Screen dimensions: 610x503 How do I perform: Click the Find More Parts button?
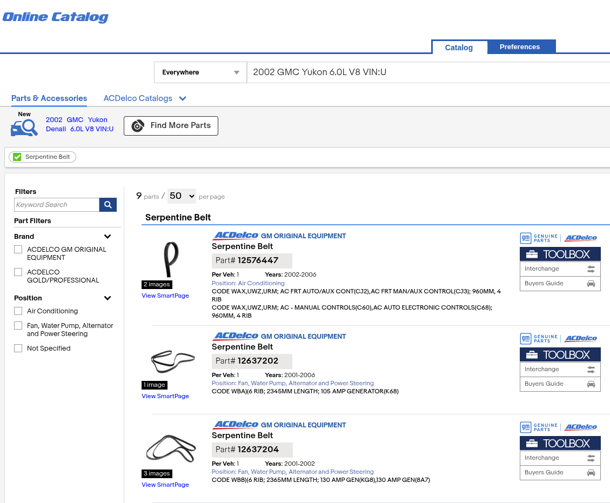tap(171, 126)
